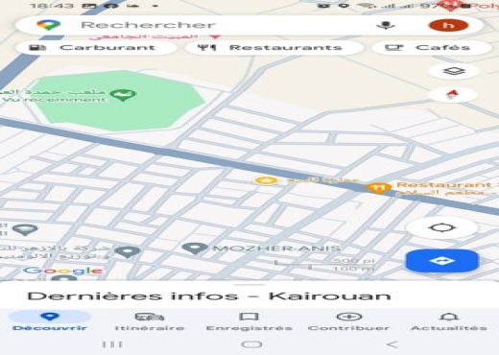Tap the blue directions floating button

point(442,261)
